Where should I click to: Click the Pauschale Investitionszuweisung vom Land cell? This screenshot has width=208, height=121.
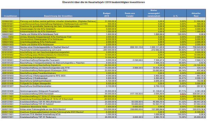58,50
